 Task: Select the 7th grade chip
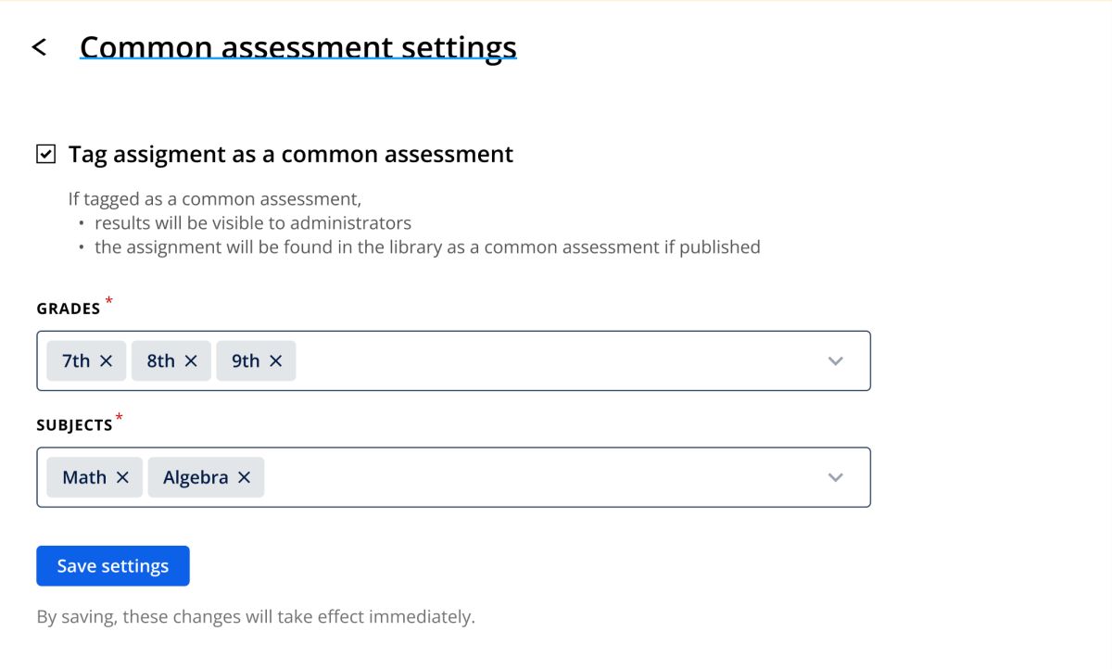[76, 361]
